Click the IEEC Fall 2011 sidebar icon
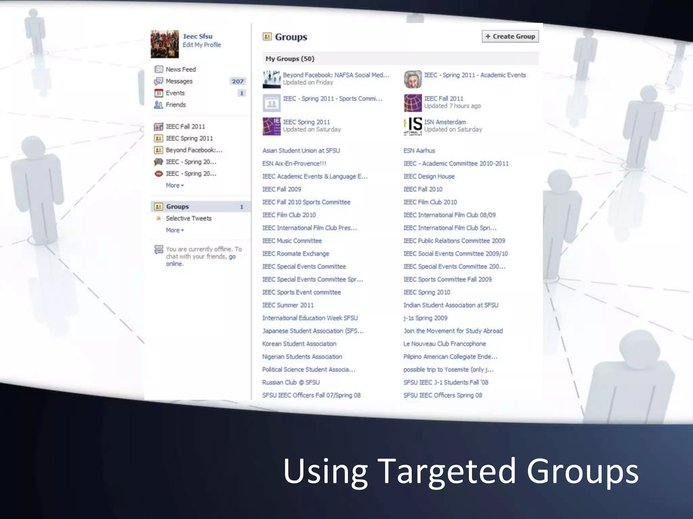Screen dimensions: 693x519 click(159, 127)
